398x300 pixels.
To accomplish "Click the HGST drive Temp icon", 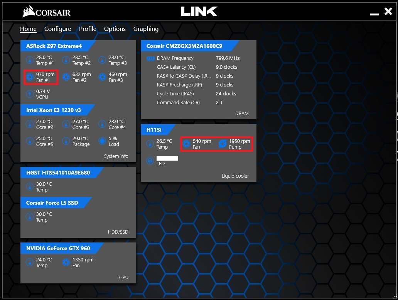I will [x=30, y=187].
